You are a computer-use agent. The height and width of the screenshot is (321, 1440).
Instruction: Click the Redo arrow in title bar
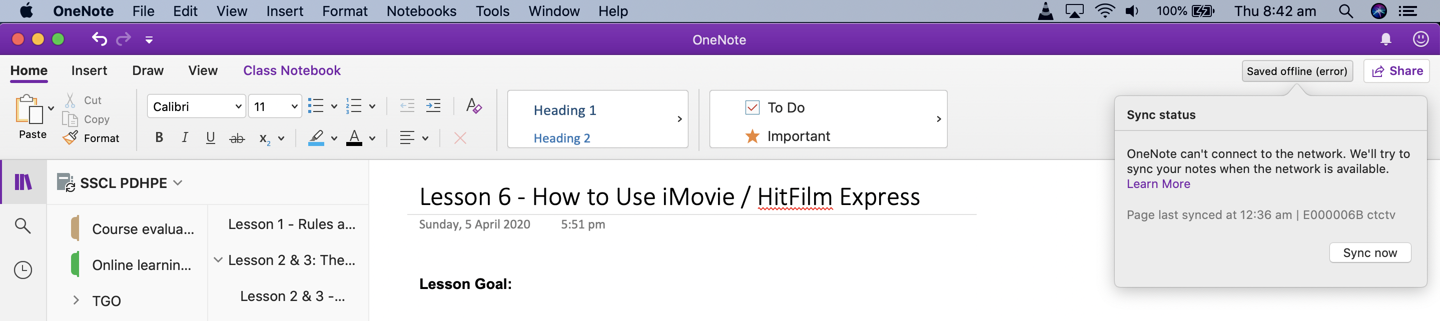124,39
